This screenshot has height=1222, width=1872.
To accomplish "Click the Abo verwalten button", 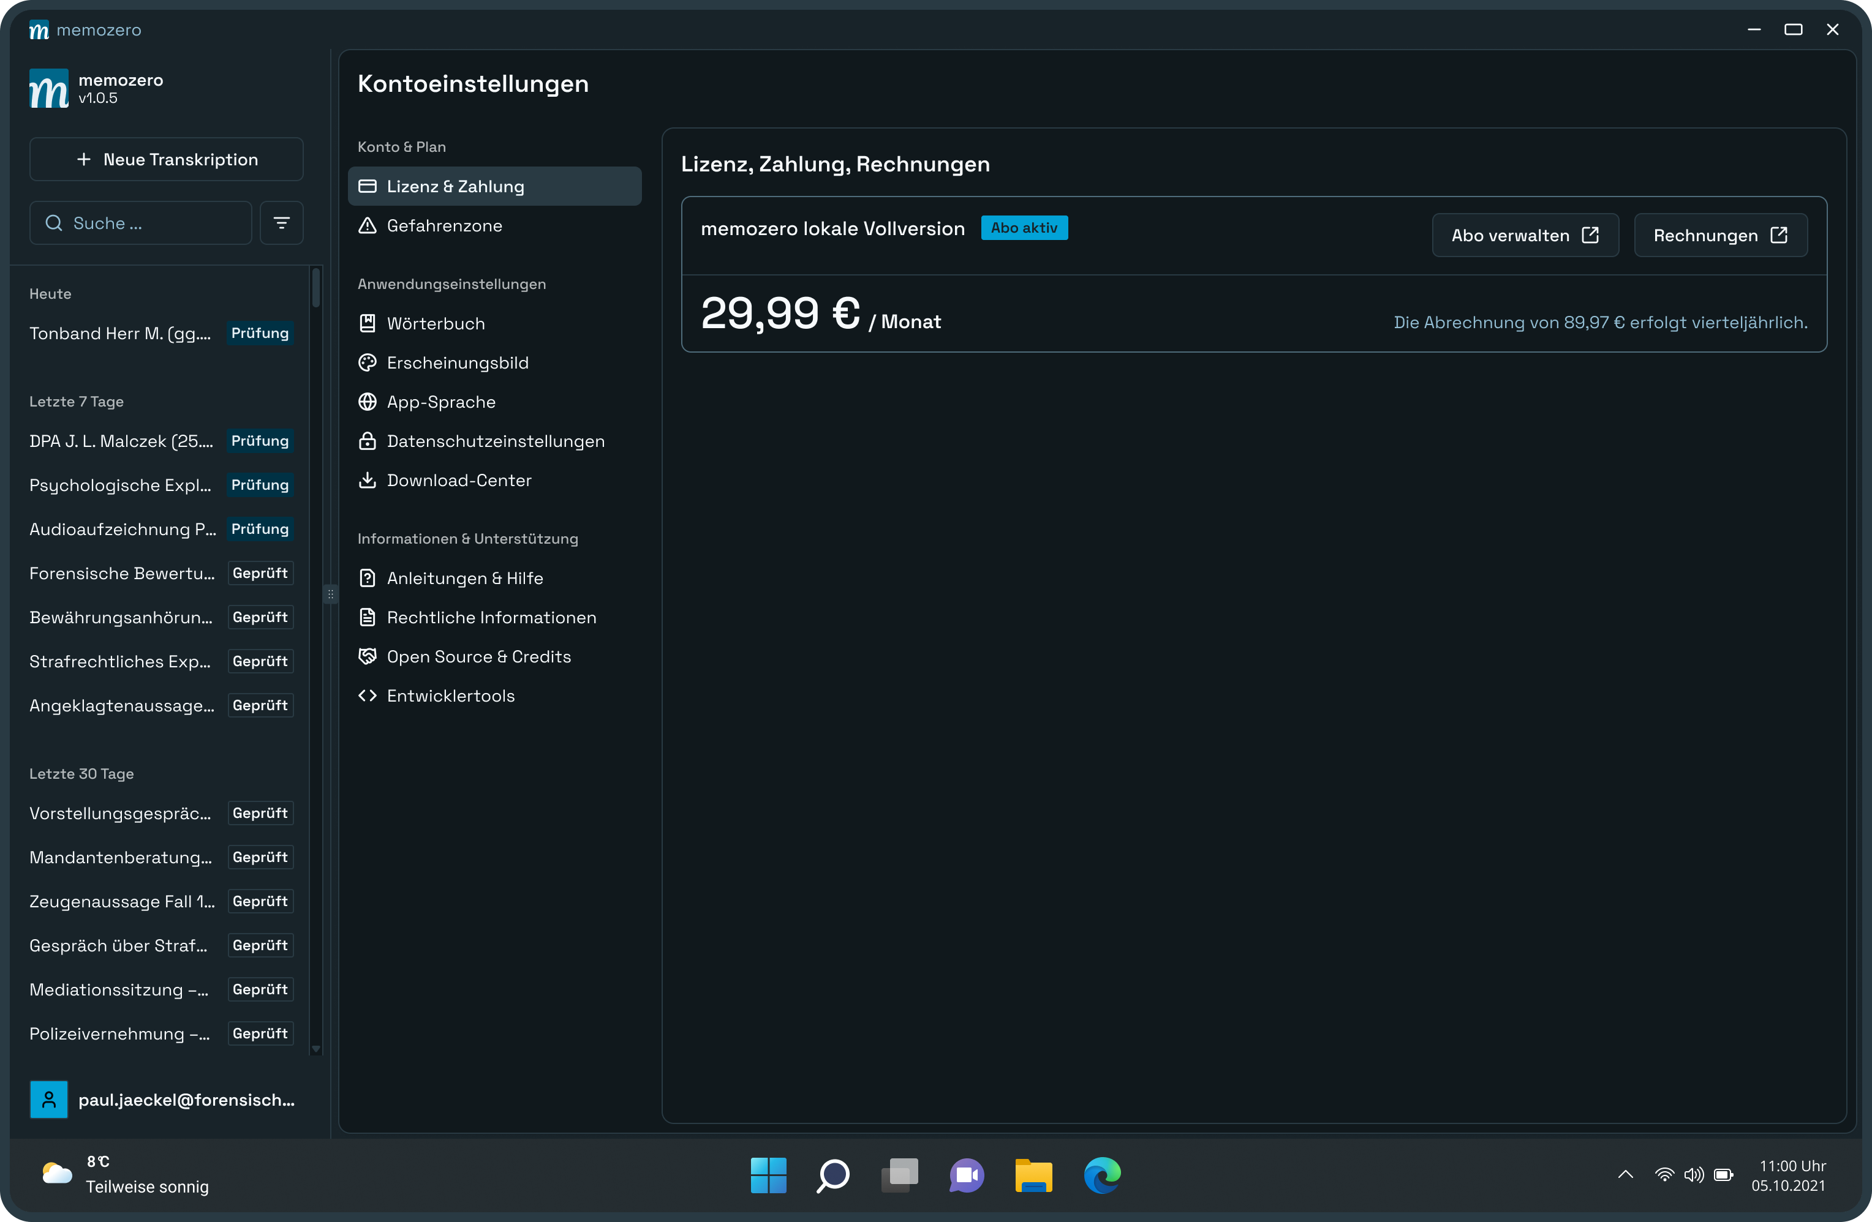I will (x=1525, y=235).
